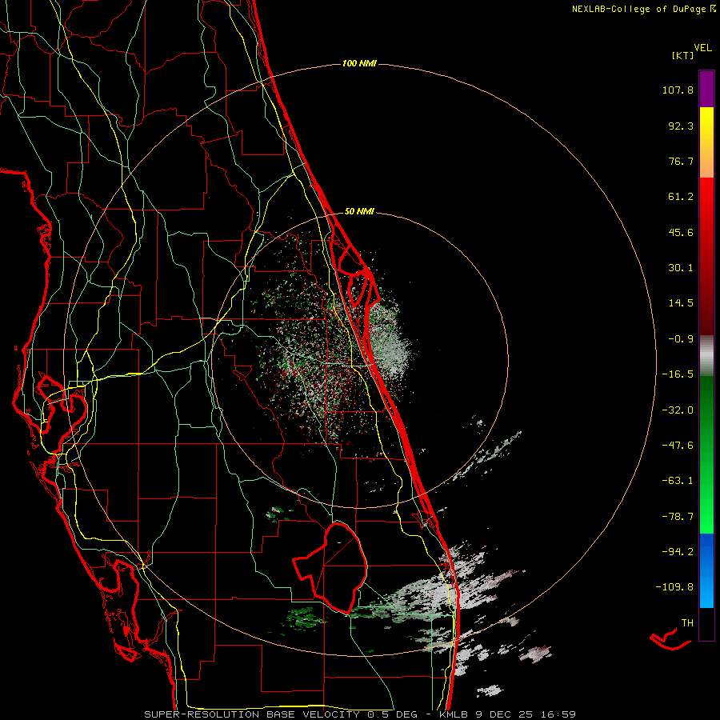Click the -63.1 velocity scale value
Image resolution: width=720 pixels, height=720 pixels.
[678, 481]
